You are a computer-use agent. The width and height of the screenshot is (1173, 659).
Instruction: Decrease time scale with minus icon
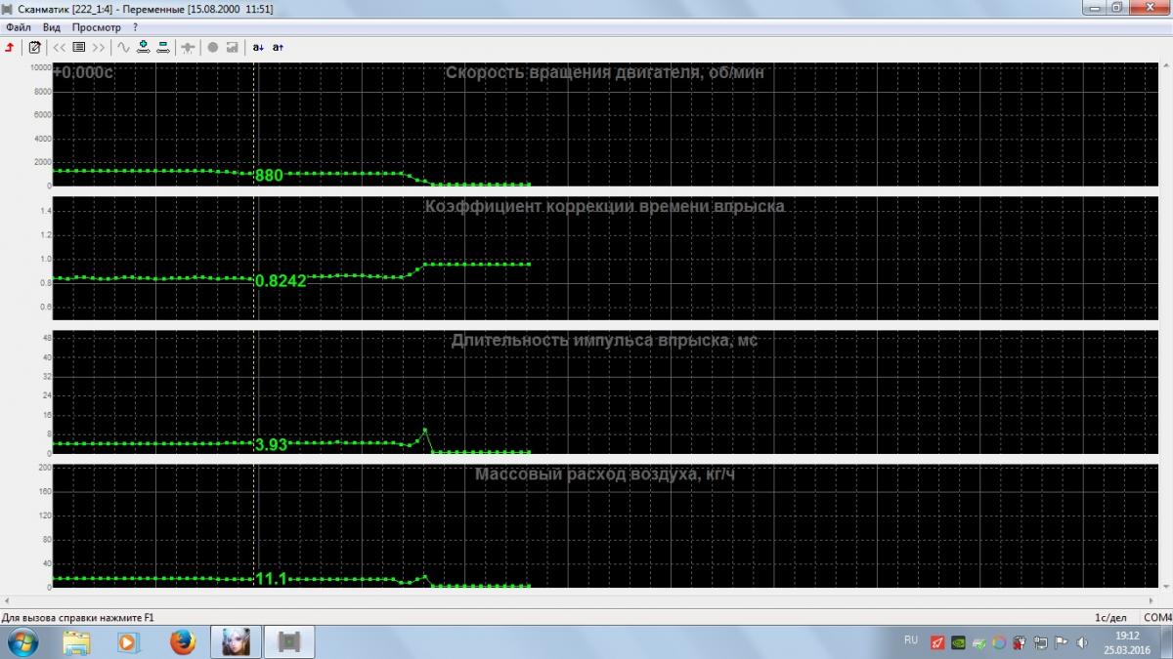[162, 47]
